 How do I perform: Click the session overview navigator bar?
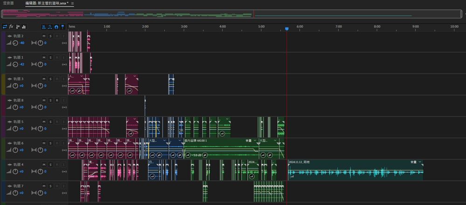click(232, 14)
